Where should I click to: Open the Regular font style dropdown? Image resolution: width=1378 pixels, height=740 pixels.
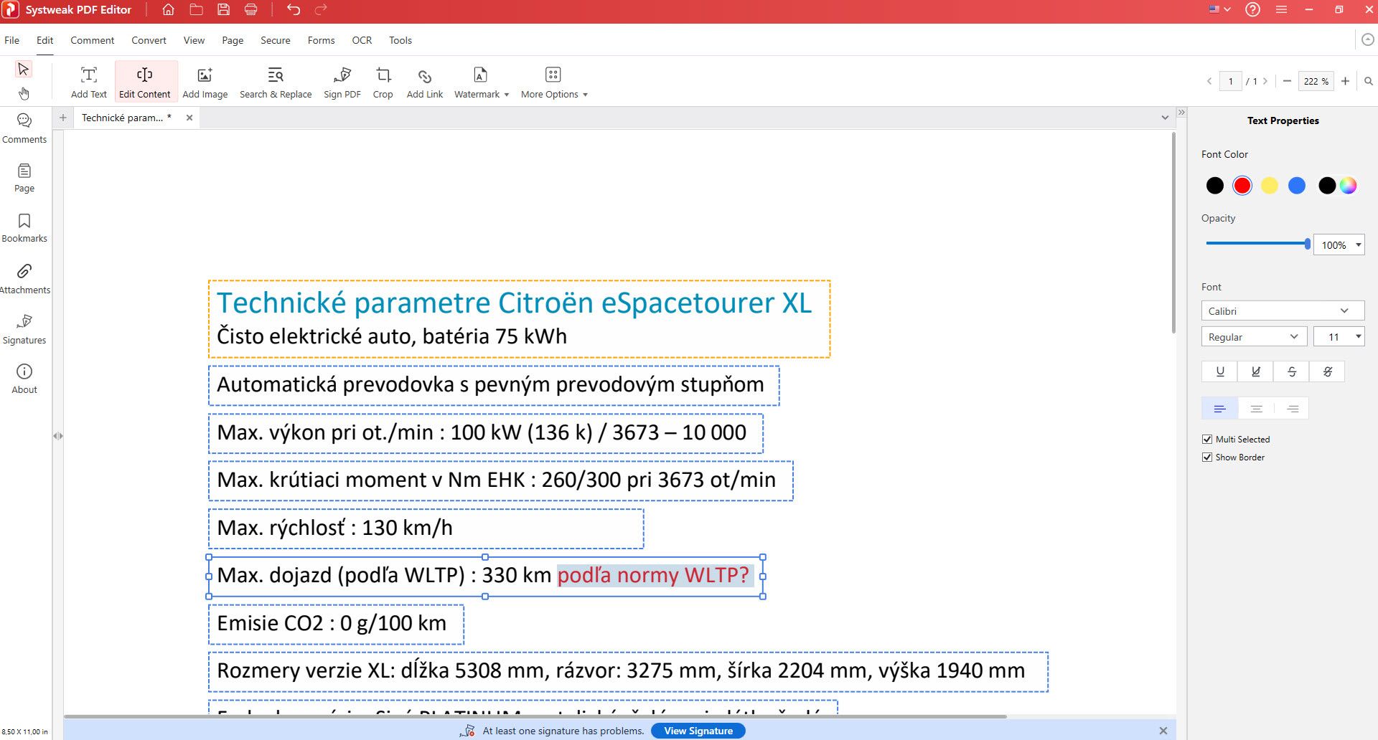click(1253, 337)
